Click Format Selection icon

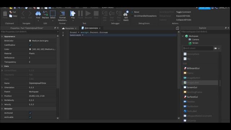[x=62, y=13]
